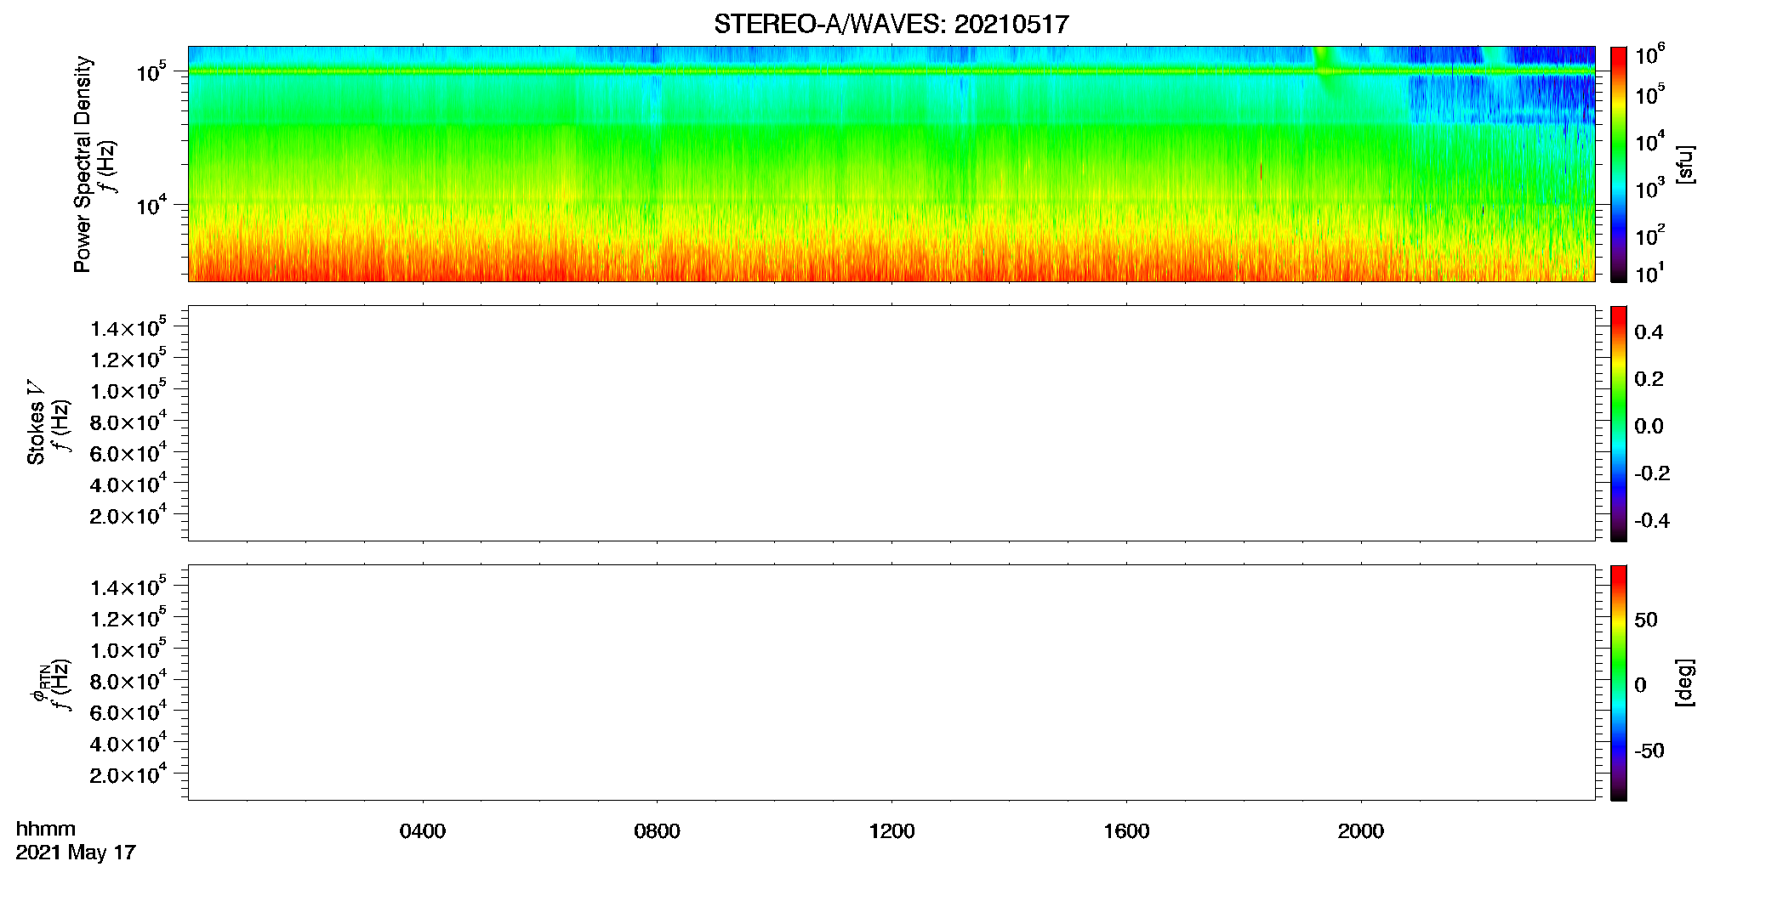
Task: Click the 1600 time axis label
Action: pyautogui.click(x=1126, y=831)
